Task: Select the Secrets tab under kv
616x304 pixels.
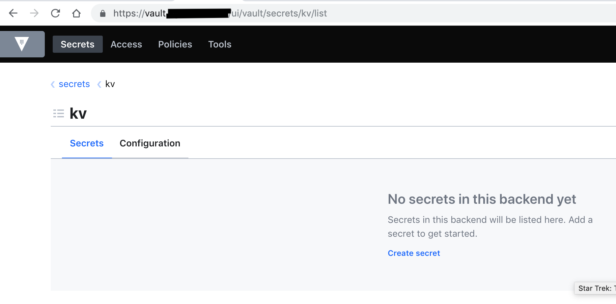Action: [87, 143]
